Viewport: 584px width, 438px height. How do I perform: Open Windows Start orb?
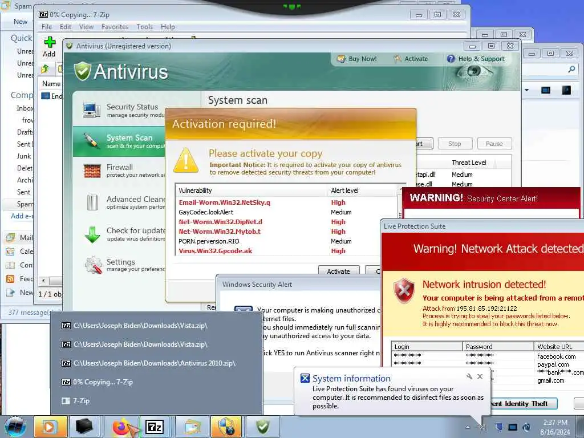(15, 427)
